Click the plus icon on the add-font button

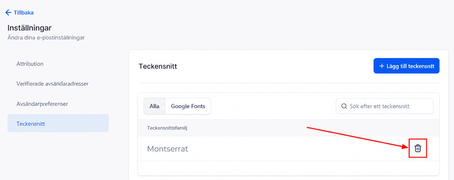tap(381, 66)
